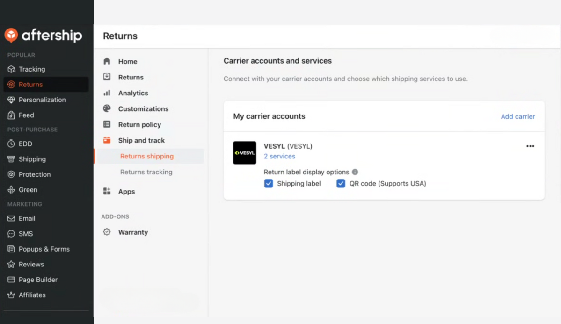Click the Affiliates crown icon
561x324 pixels.
[11, 295]
